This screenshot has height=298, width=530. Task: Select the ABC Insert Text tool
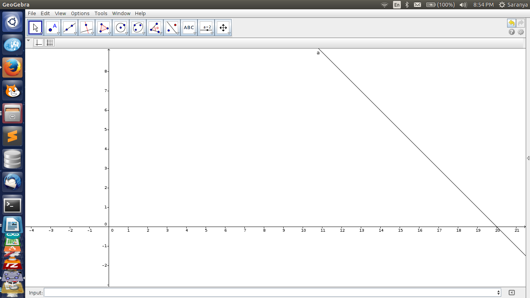click(x=189, y=28)
